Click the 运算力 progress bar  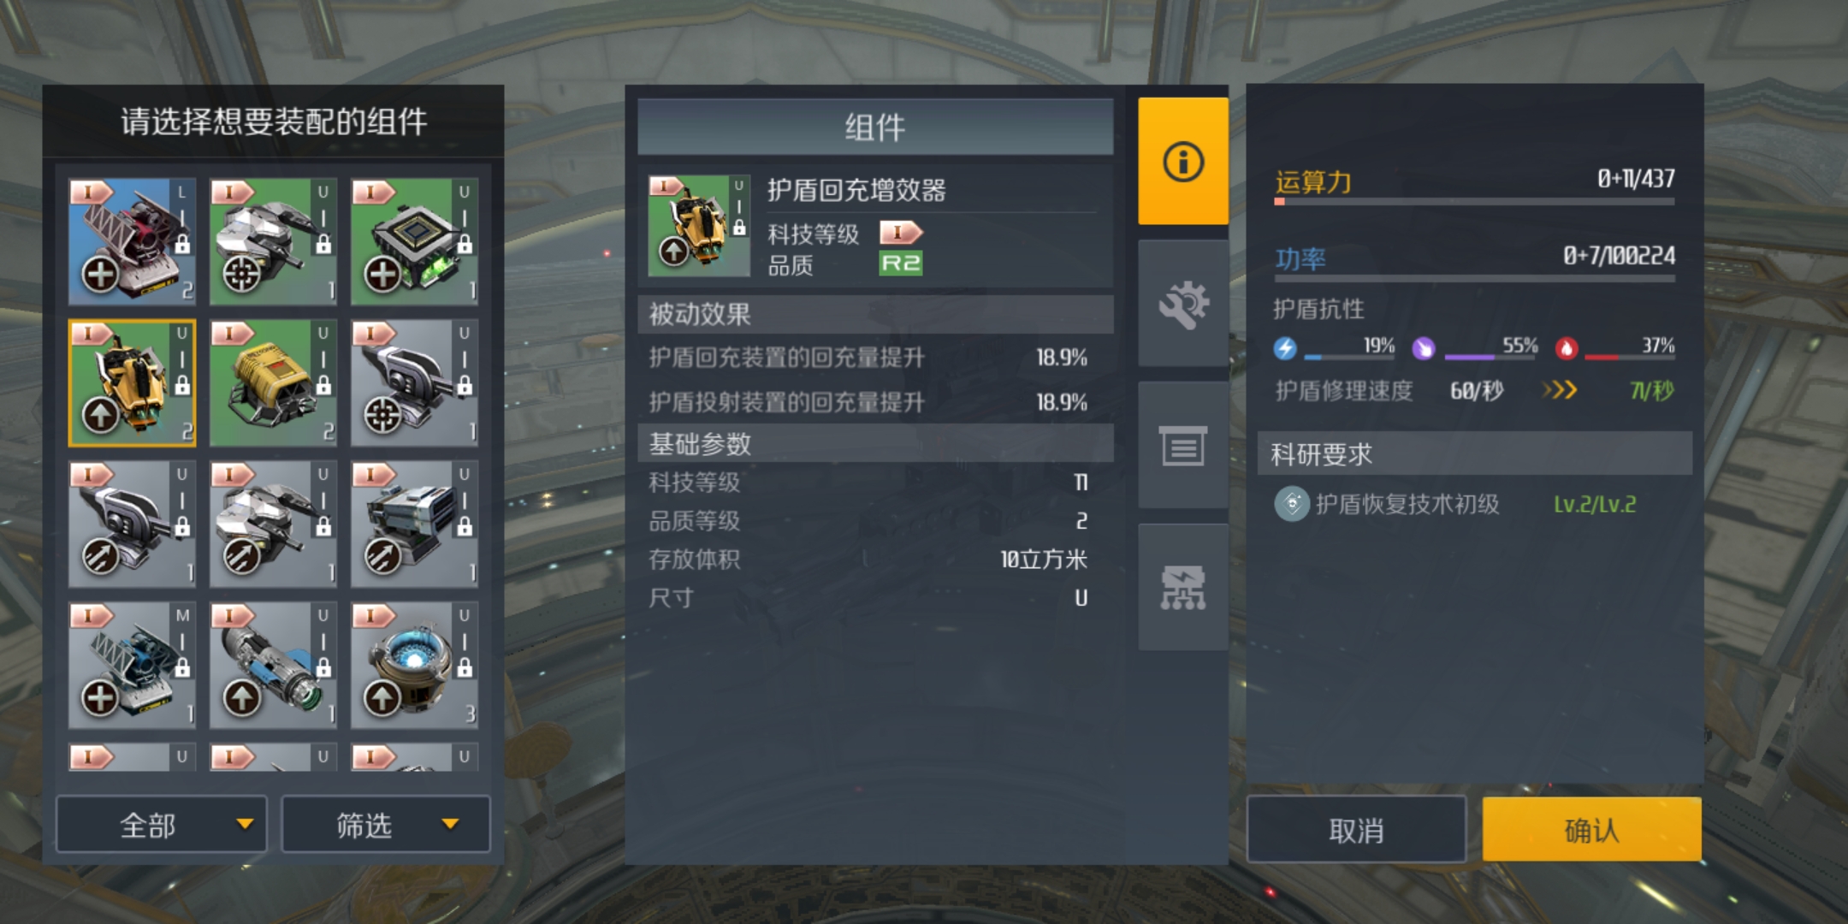(x=1474, y=202)
